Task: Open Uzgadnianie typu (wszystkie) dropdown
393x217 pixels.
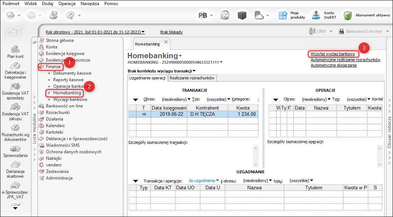Action: pyautogui.click(x=301, y=181)
